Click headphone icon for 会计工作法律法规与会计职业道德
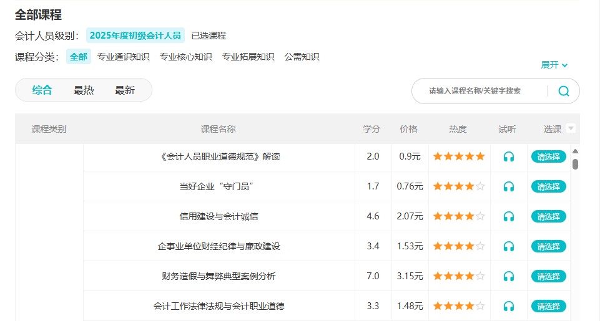This screenshot has height=321, width=600. [x=508, y=306]
